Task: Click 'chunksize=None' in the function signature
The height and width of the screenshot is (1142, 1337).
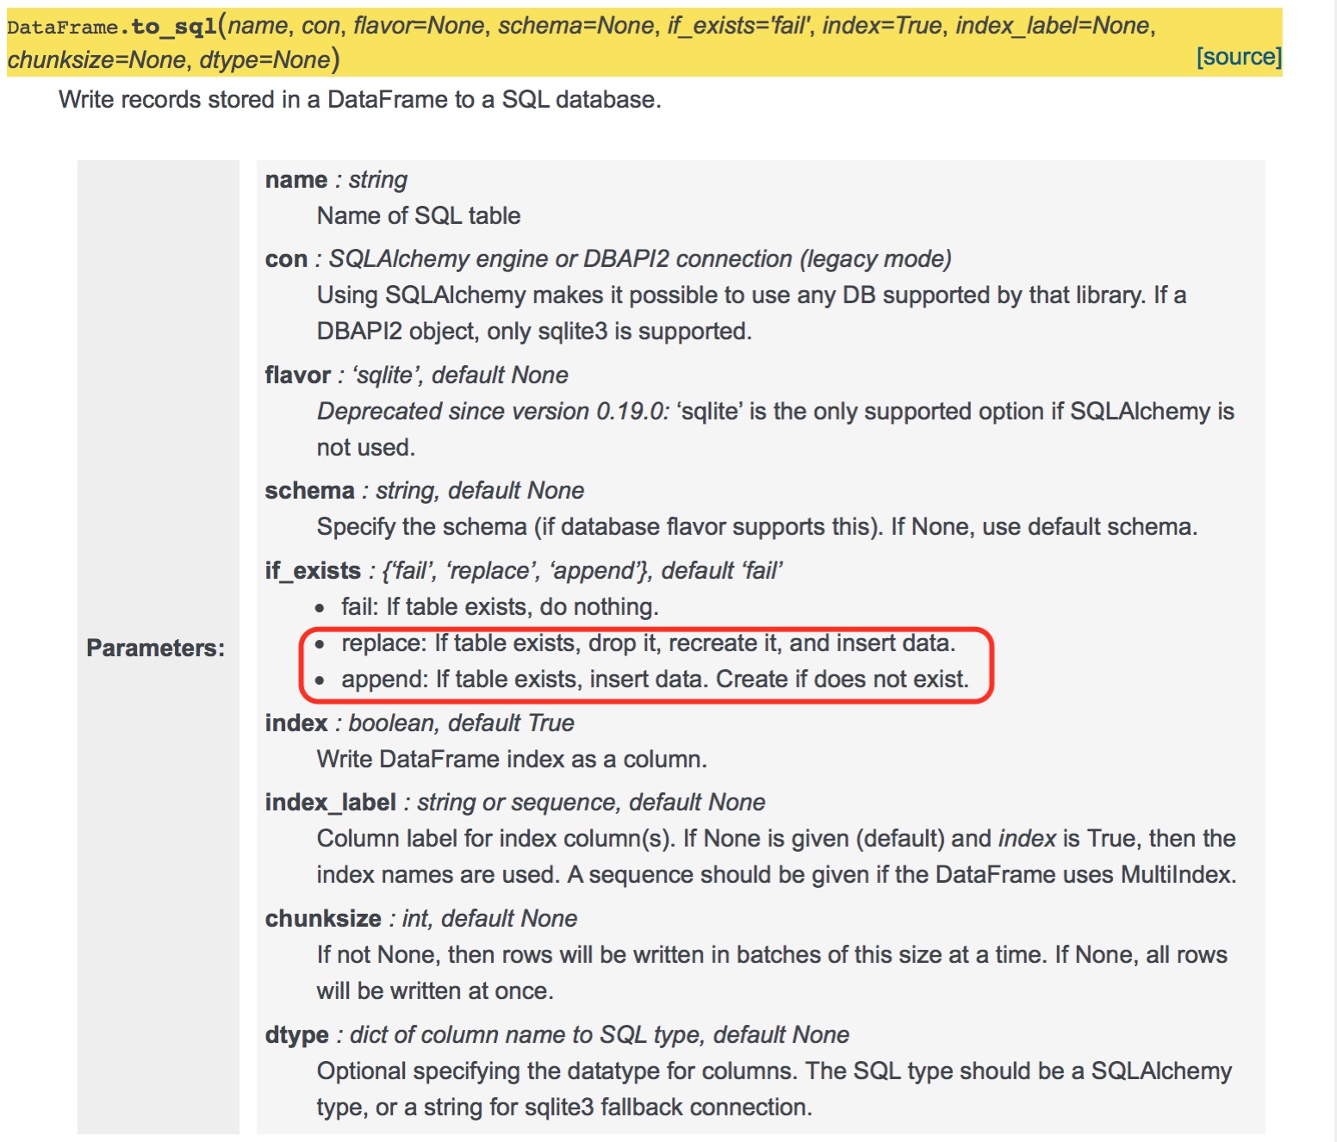Action: 96,59
